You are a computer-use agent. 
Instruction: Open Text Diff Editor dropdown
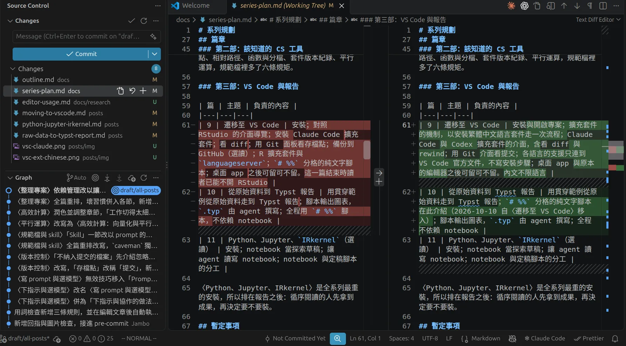pos(598,20)
